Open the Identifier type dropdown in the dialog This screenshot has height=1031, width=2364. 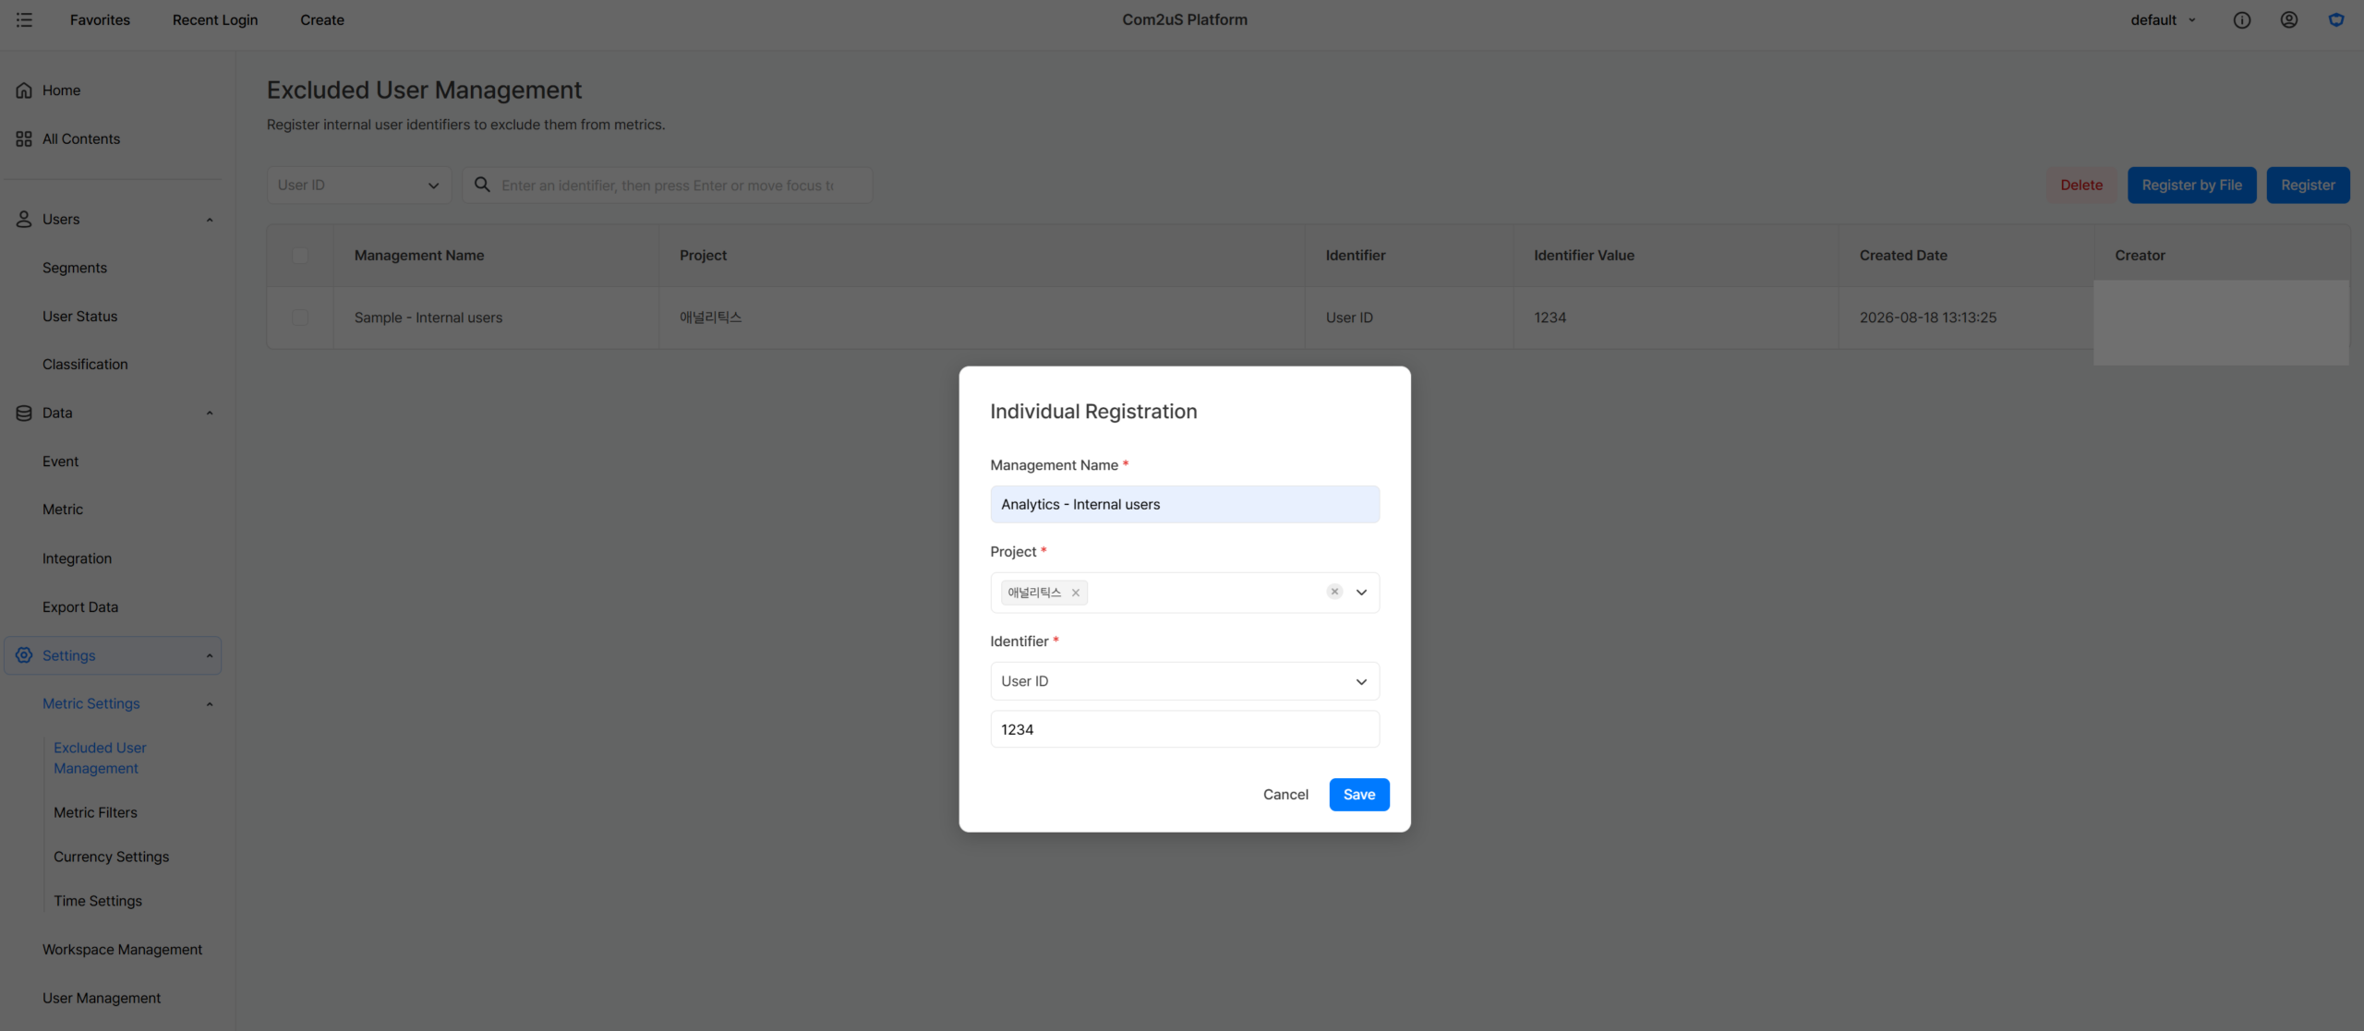pos(1185,681)
